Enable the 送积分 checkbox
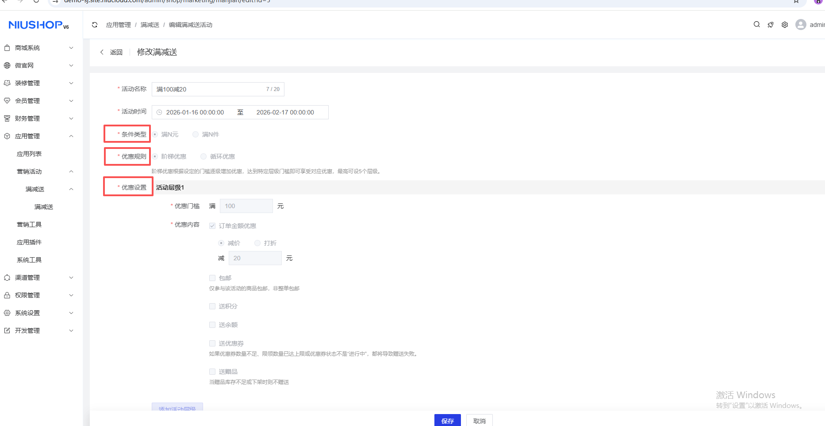The image size is (825, 426). coord(212,306)
